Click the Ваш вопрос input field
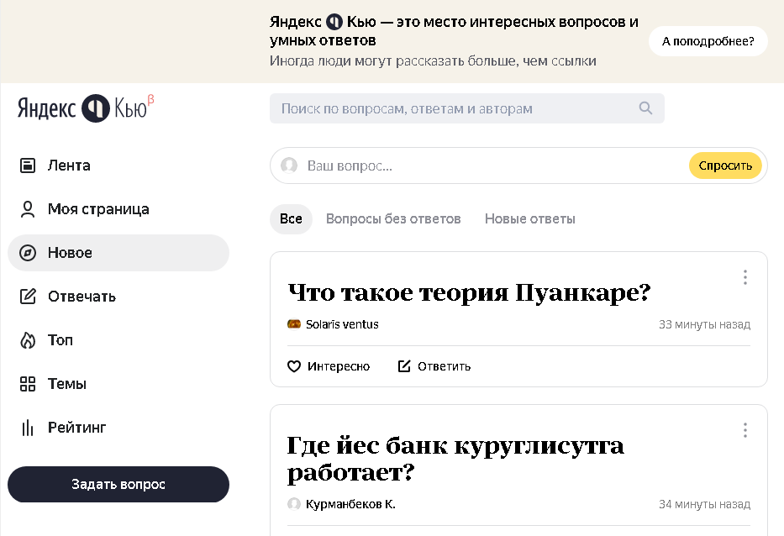Viewport: 784px width, 536px height. point(420,165)
